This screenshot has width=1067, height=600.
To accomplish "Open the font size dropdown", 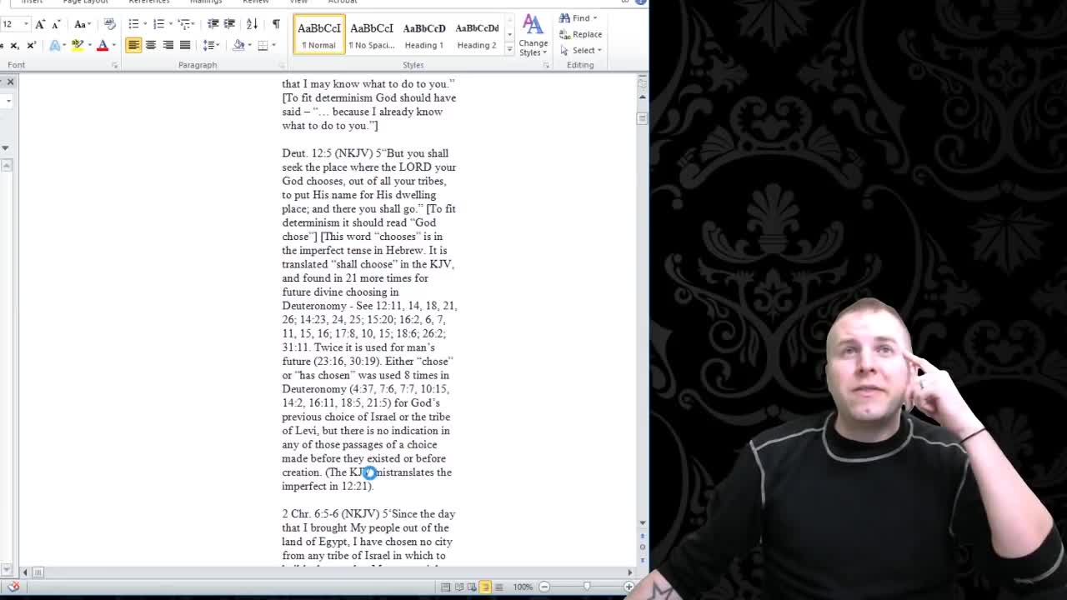I will 25,24.
